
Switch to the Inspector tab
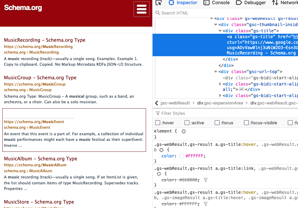(183, 3)
